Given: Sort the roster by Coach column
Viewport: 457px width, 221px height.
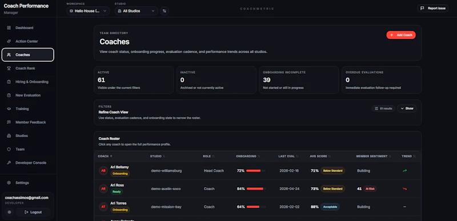Looking at the screenshot, I should [105, 156].
